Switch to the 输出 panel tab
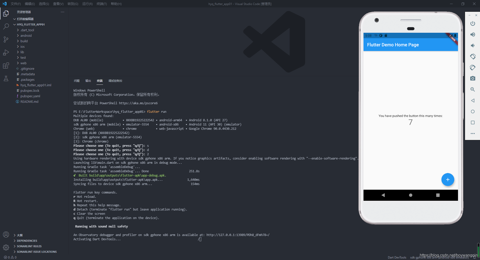The height and width of the screenshot is (260, 480). click(88, 81)
